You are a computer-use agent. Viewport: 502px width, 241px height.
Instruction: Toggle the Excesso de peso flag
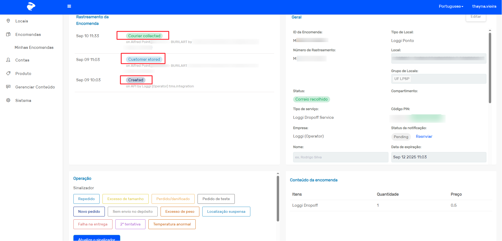click(x=180, y=211)
